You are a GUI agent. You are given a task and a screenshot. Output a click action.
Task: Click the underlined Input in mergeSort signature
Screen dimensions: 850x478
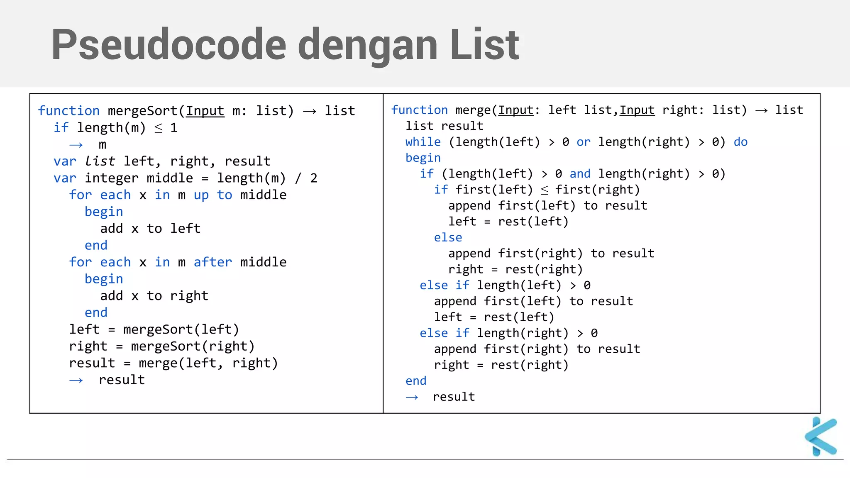205,111
